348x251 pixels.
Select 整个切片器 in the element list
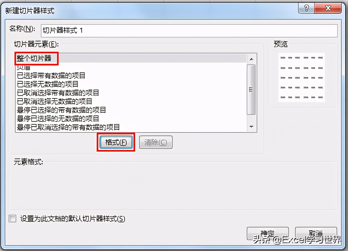[131, 58]
